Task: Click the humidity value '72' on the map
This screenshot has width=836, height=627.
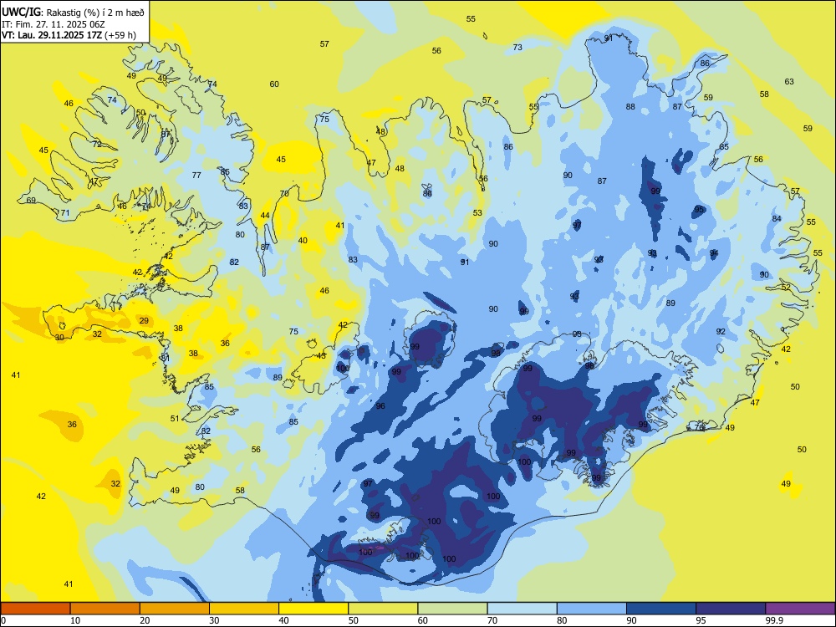Action: (96, 144)
